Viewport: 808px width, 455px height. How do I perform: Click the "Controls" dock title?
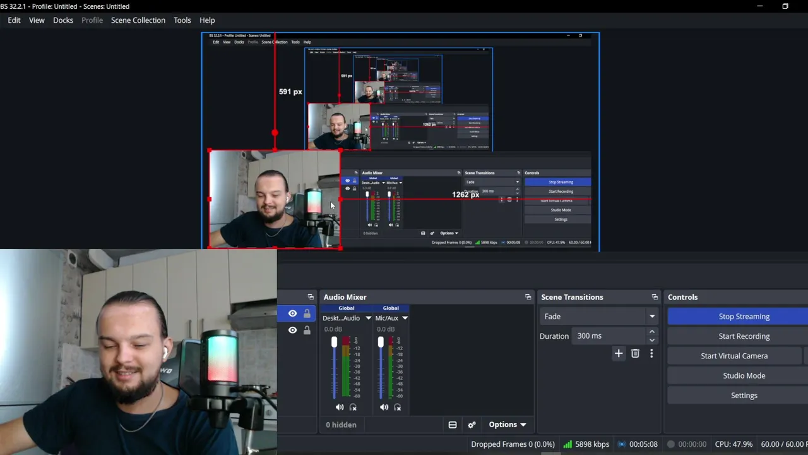pos(683,297)
